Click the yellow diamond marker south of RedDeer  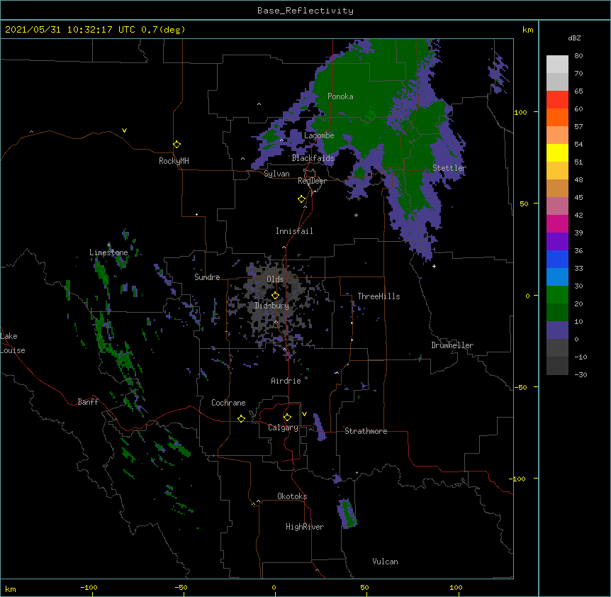click(x=302, y=199)
